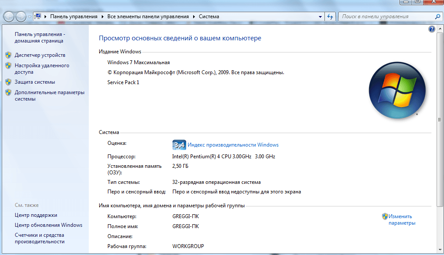
Task: Click Перо и сенсорный ввод недоступны text
Action: [x=237, y=192]
